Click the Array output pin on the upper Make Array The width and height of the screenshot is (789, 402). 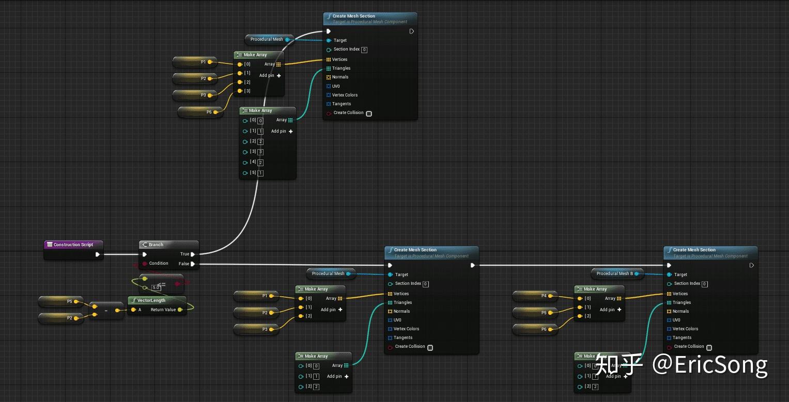point(279,64)
